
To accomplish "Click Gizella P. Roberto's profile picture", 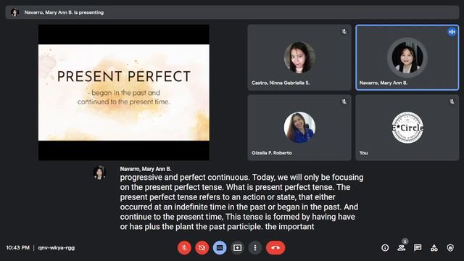I will tap(299, 128).
